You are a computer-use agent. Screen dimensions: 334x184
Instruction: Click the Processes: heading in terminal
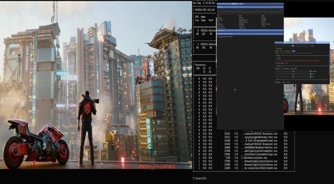[x=201, y=65]
